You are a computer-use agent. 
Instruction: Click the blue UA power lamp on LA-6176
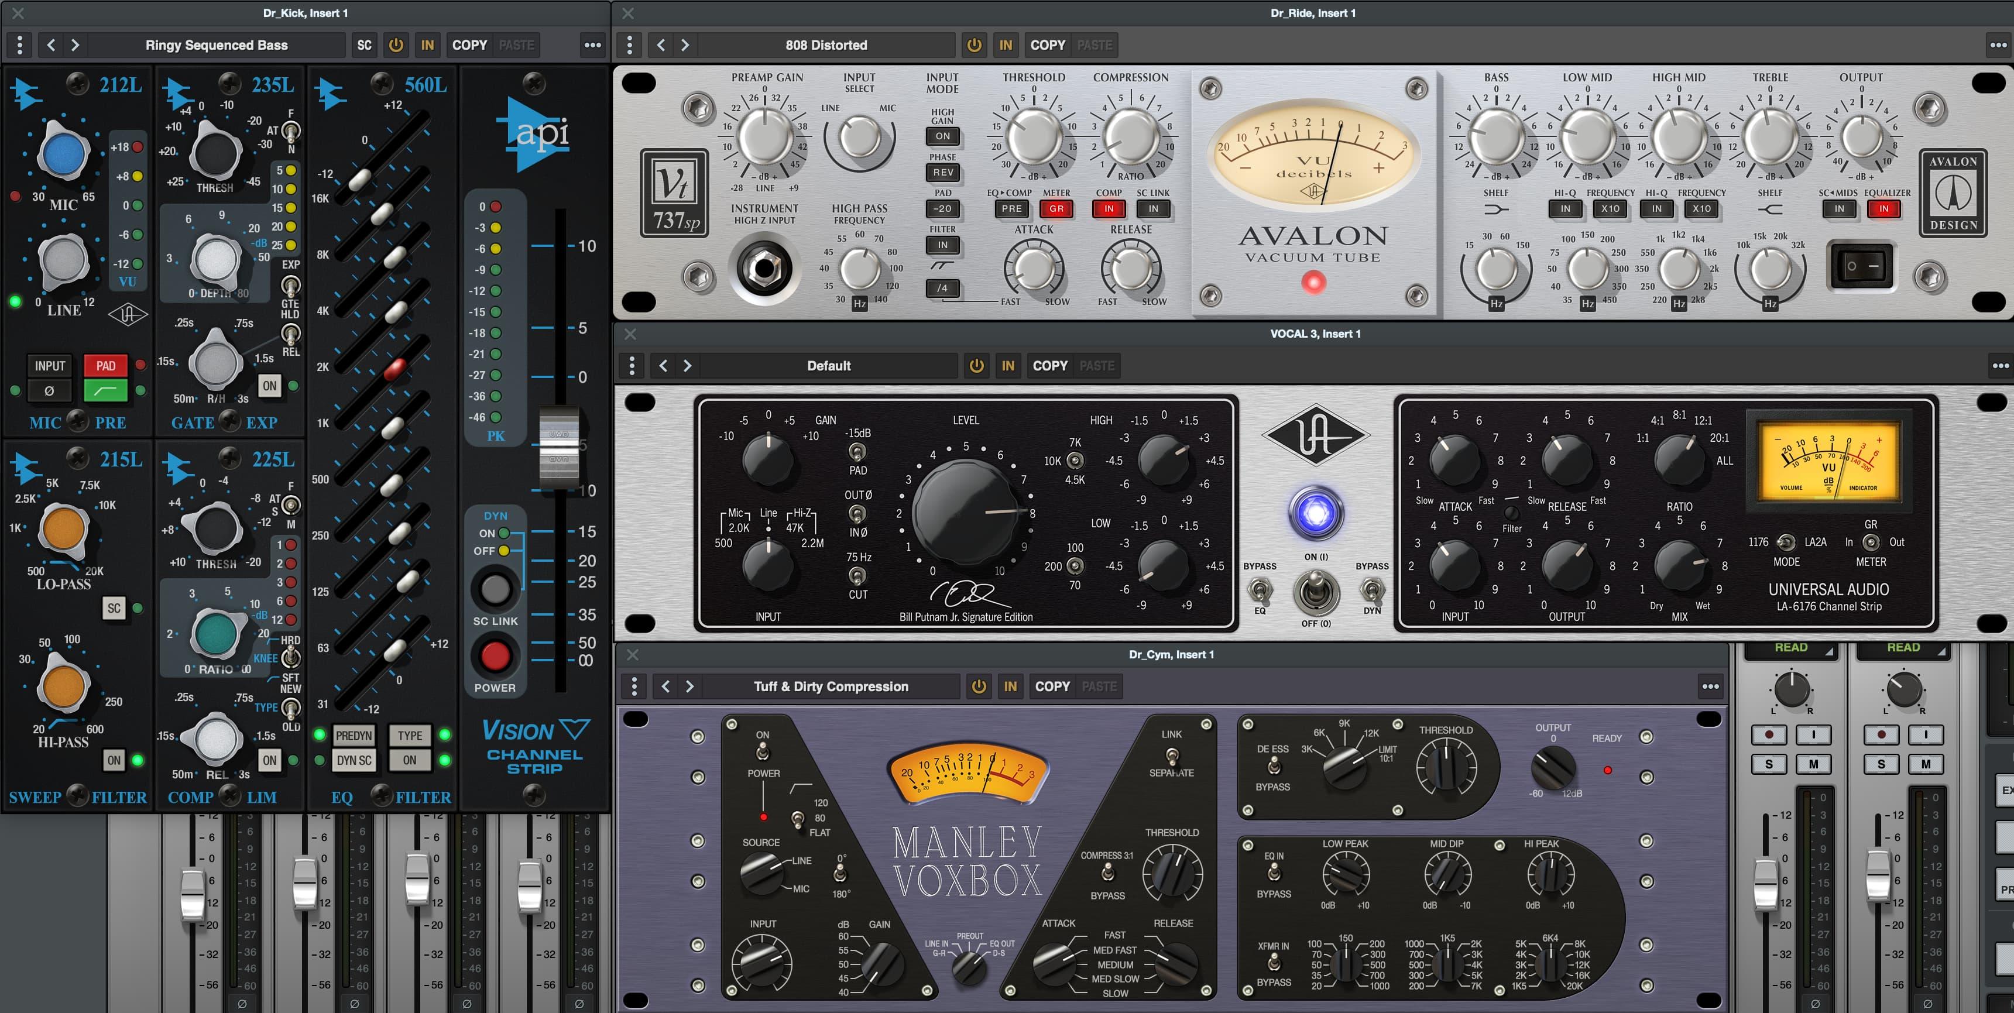pyautogui.click(x=1316, y=514)
